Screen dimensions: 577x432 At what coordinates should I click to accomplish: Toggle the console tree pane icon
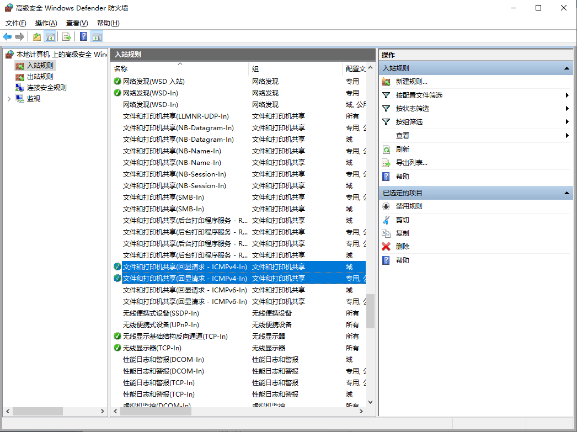50,36
